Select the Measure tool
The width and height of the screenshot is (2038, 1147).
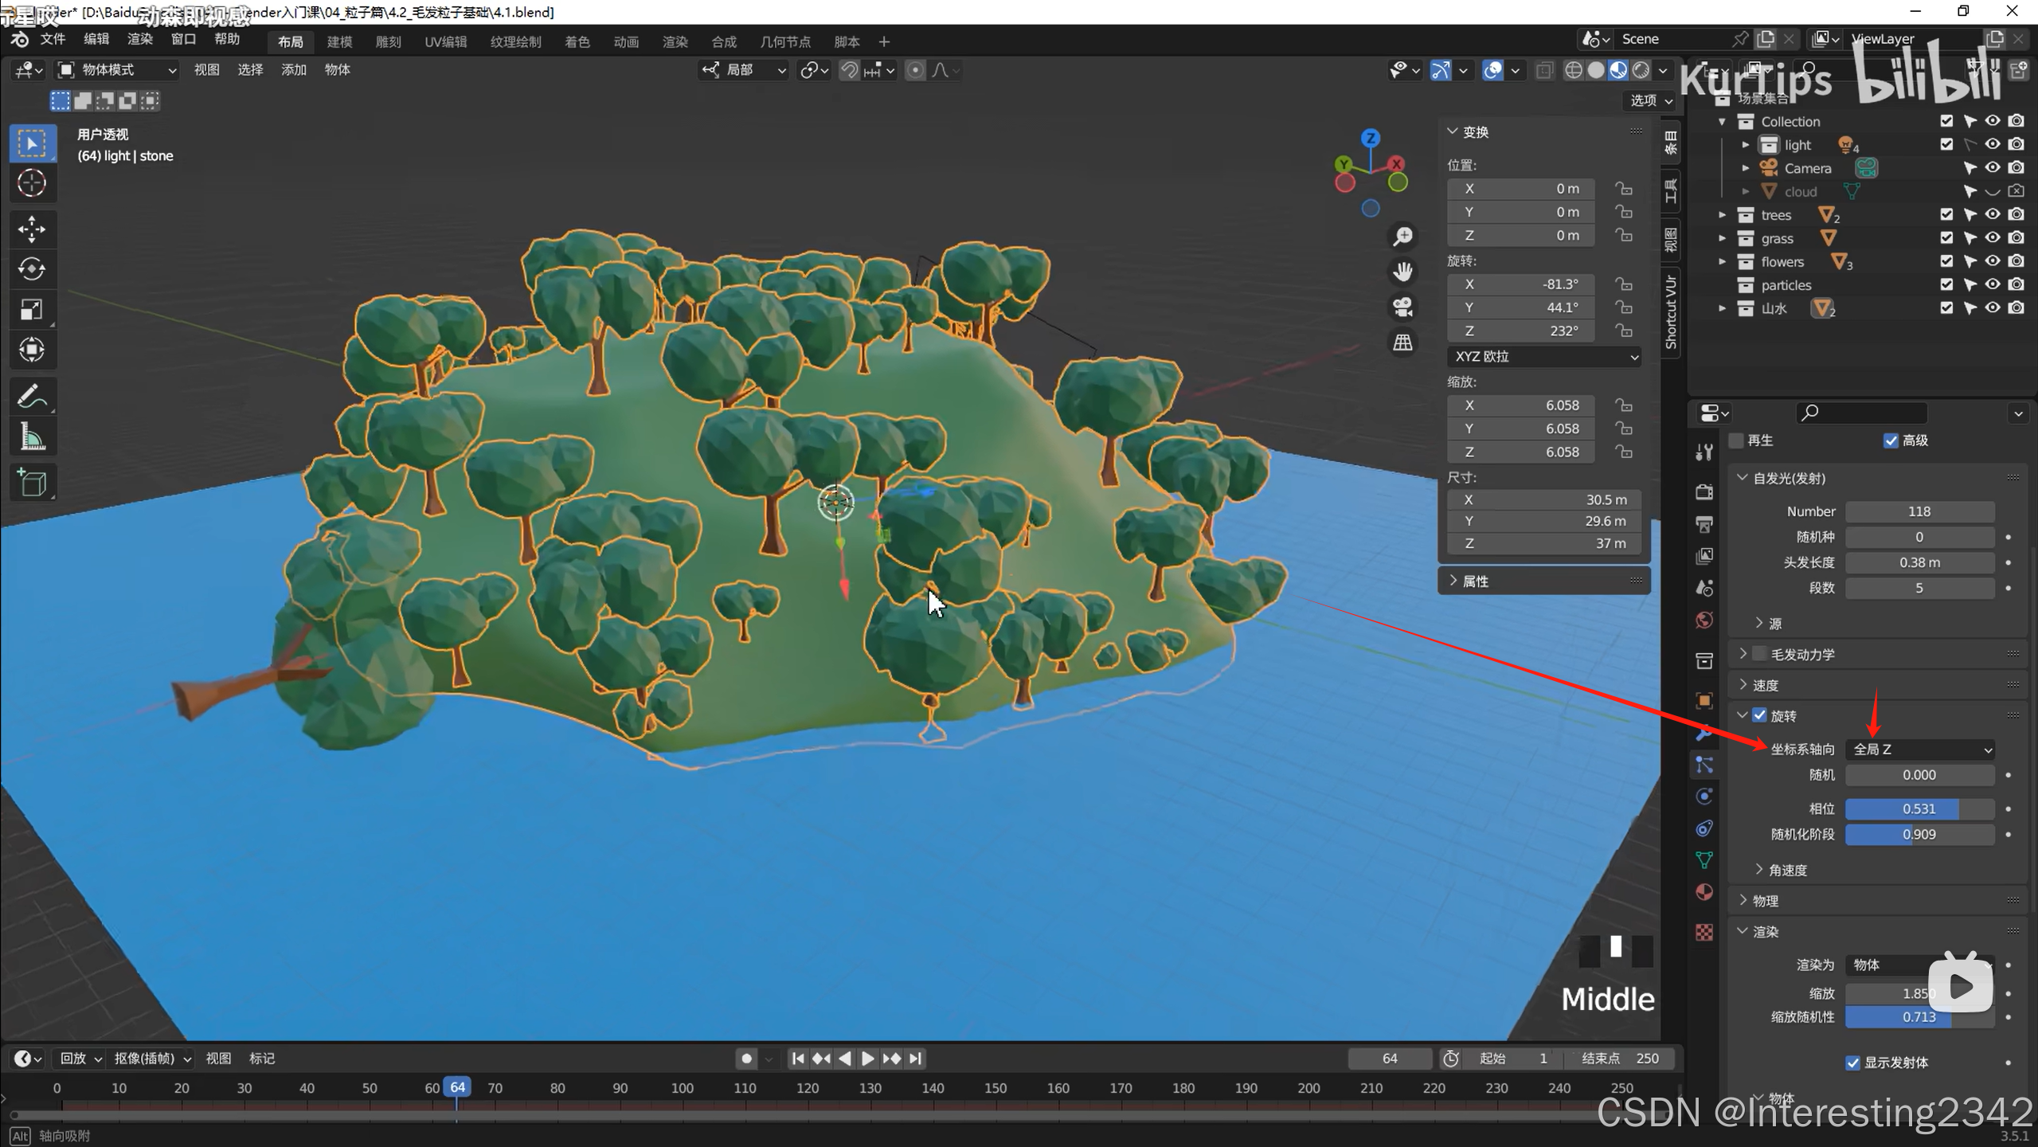point(32,437)
